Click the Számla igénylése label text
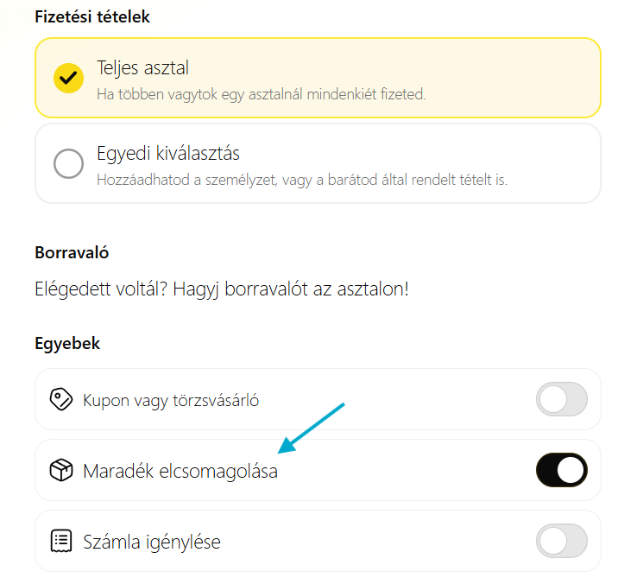This screenshot has width=618, height=584. tap(152, 543)
